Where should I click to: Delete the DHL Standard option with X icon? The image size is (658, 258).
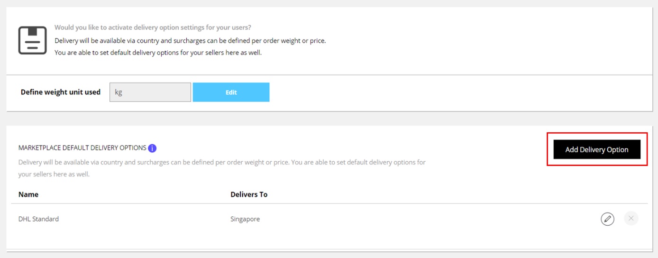coord(631,219)
